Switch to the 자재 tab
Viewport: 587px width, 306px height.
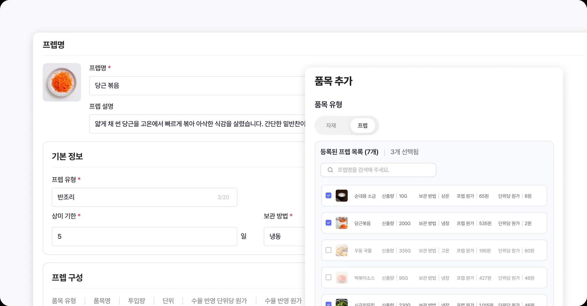click(331, 126)
